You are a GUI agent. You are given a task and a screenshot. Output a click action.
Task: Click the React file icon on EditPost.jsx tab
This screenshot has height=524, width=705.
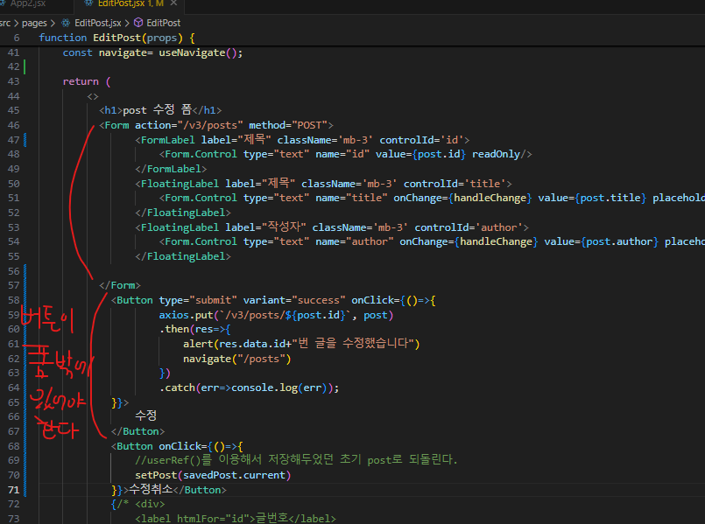(x=88, y=3)
